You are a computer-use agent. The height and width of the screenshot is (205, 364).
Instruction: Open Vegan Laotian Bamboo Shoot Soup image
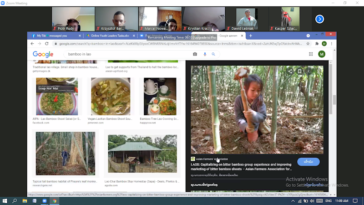click(111, 96)
